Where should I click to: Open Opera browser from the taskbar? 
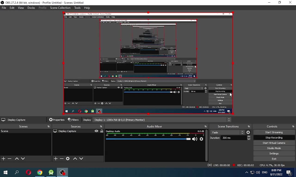point(29,172)
